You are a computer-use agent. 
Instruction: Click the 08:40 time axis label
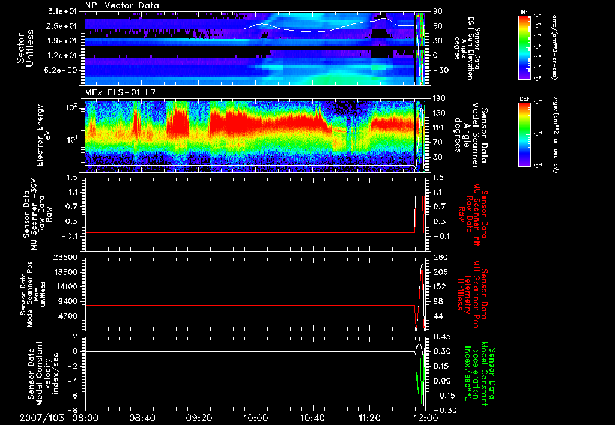[142, 417]
